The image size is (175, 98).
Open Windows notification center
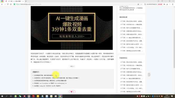coord(172,96)
